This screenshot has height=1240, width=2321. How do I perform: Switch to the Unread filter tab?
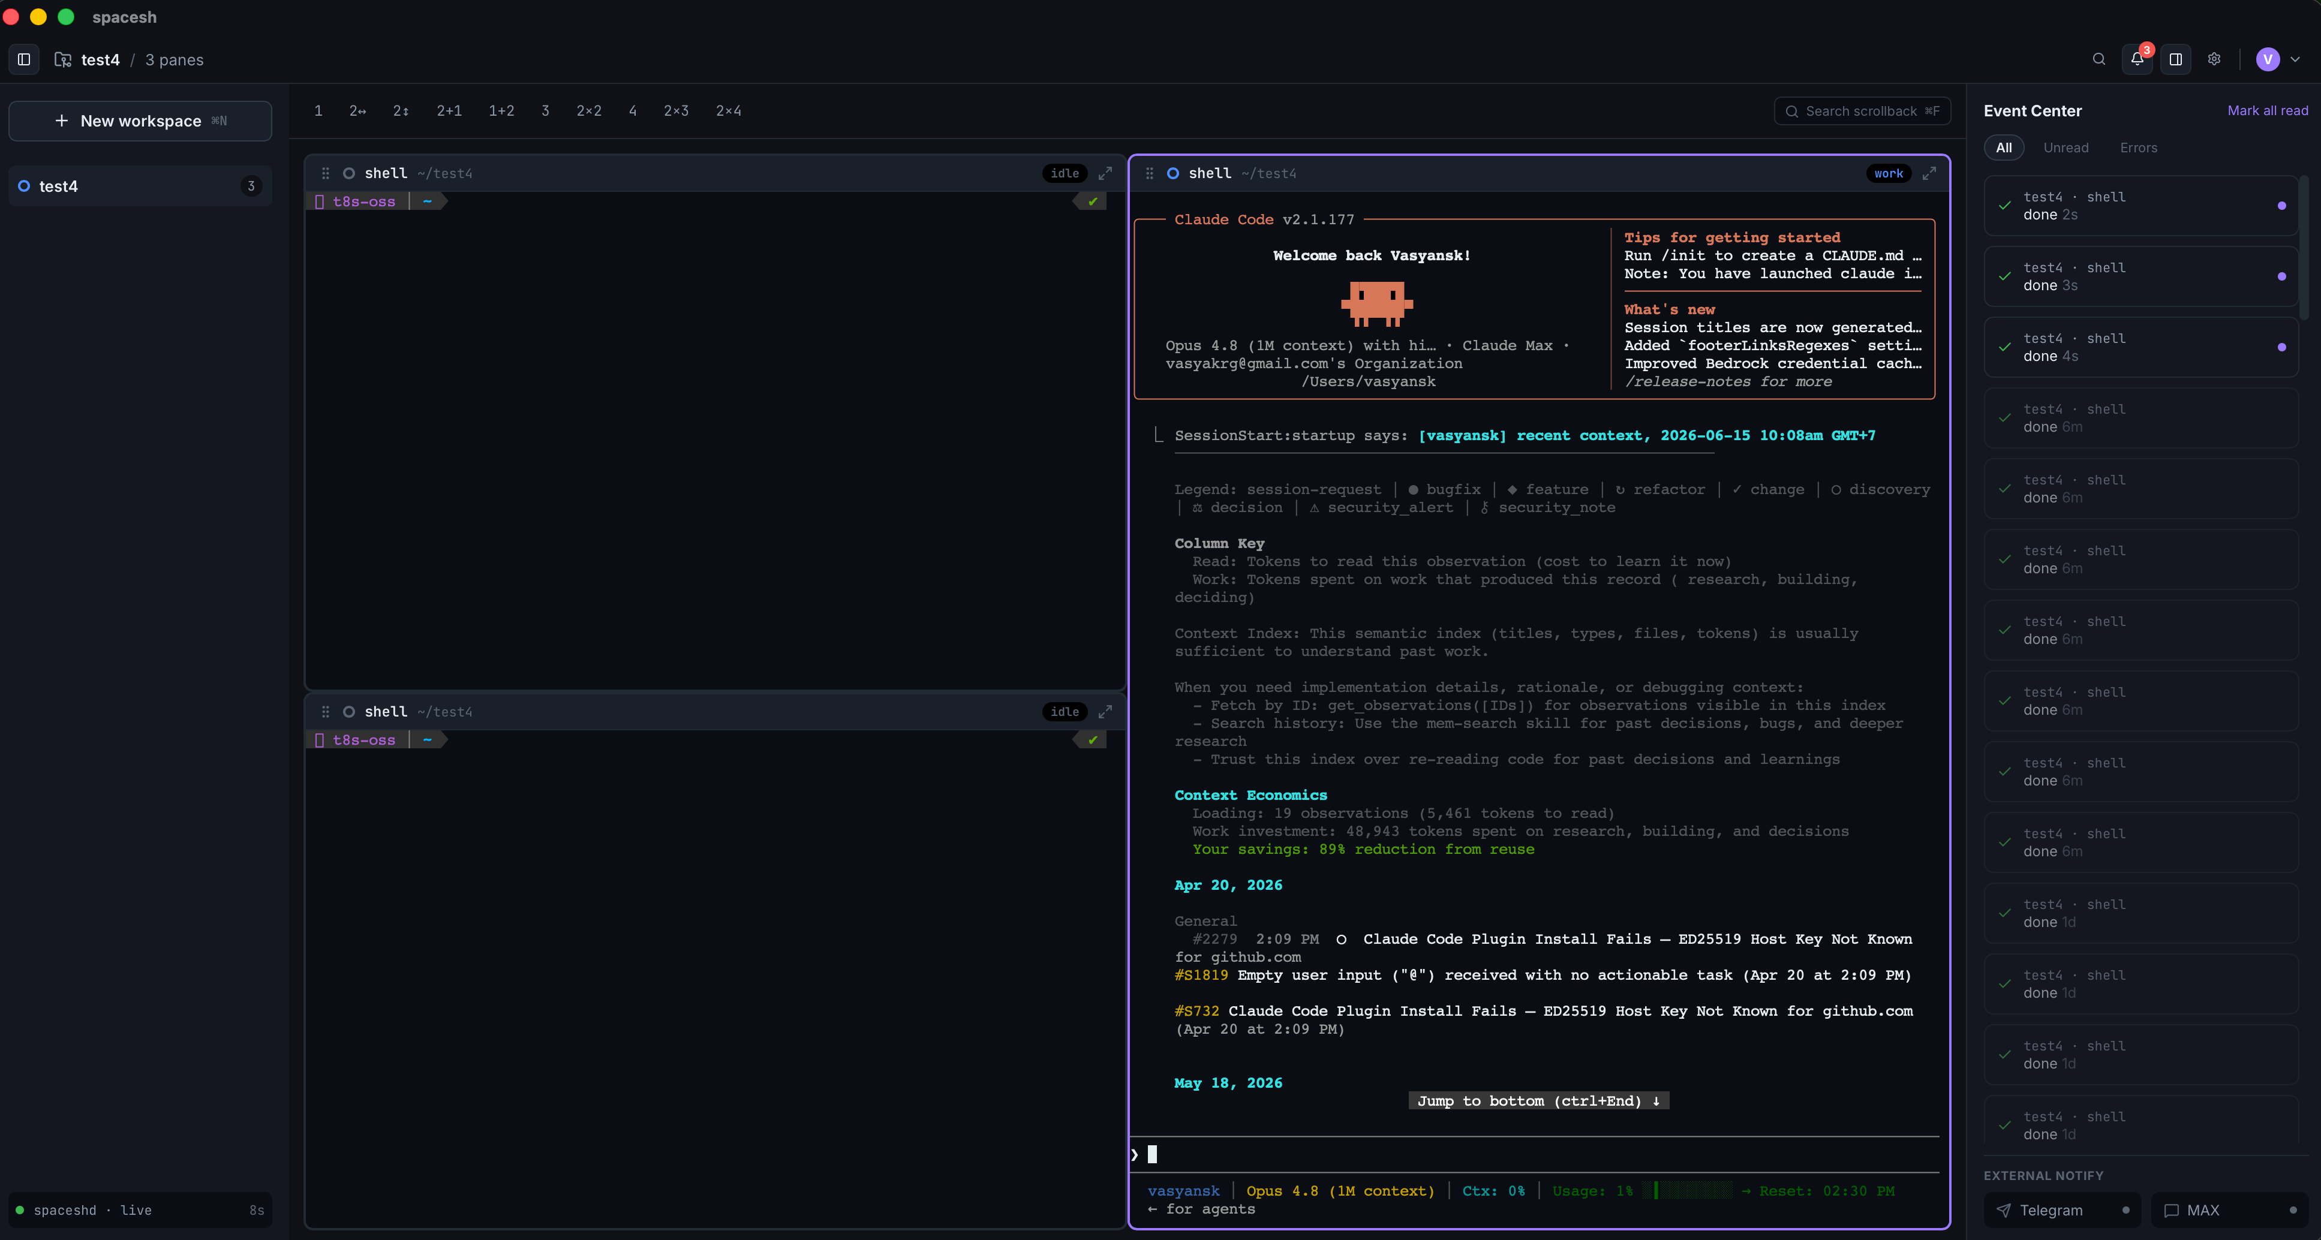(x=2065, y=148)
